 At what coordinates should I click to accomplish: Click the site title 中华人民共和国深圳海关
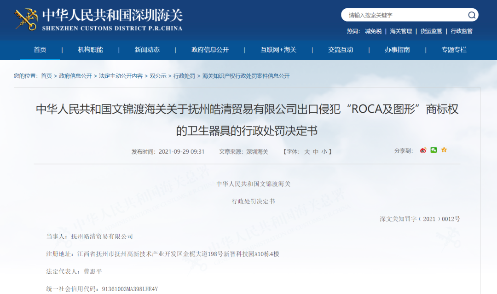(x=113, y=15)
